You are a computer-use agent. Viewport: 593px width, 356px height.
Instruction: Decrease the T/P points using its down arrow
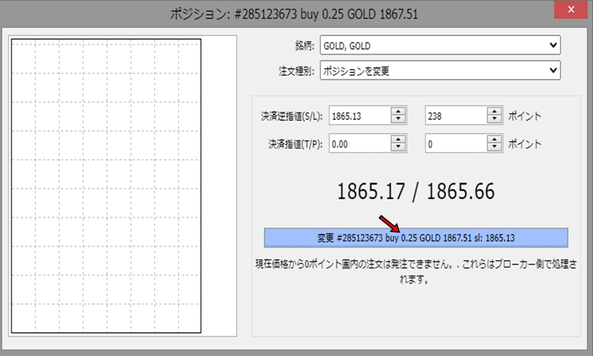point(493,146)
